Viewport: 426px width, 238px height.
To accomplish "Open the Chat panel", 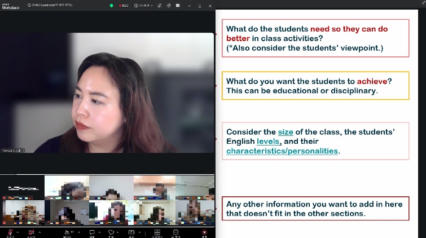I will pyautogui.click(x=92, y=232).
